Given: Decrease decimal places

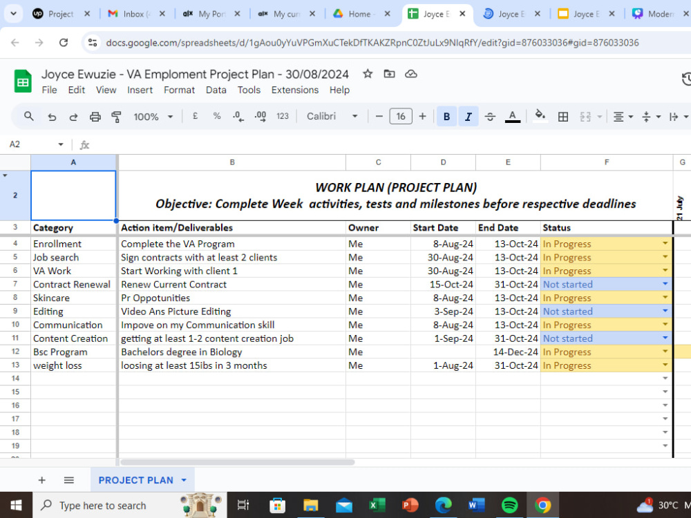Looking at the screenshot, I should [x=238, y=117].
